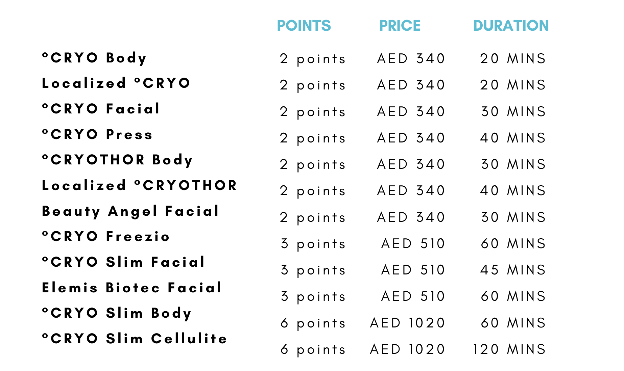This screenshot has height=371, width=624.
Task: Click the 2 points value for °CRYO Body
Action: [x=313, y=59]
